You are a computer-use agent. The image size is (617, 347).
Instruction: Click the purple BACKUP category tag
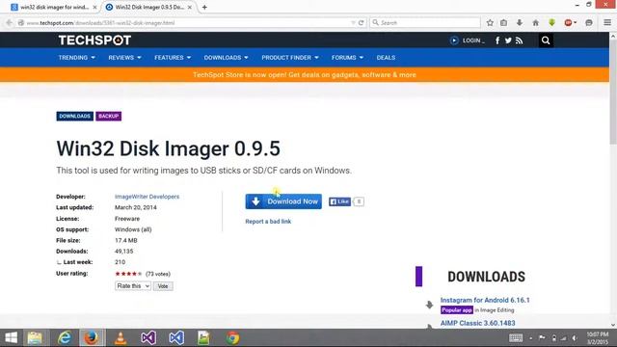(x=109, y=116)
